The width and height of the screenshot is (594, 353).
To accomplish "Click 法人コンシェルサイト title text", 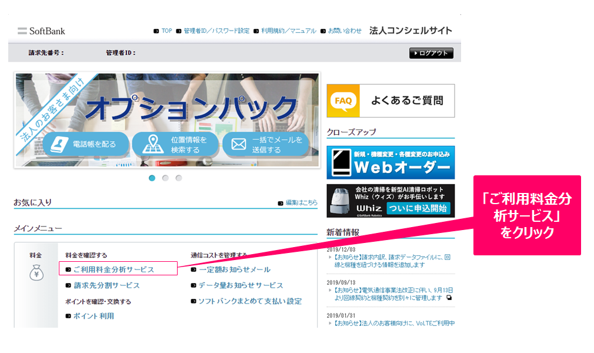I will pyautogui.click(x=411, y=31).
